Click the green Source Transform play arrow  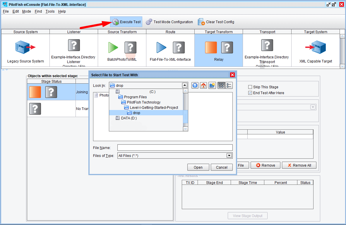pos(113,47)
